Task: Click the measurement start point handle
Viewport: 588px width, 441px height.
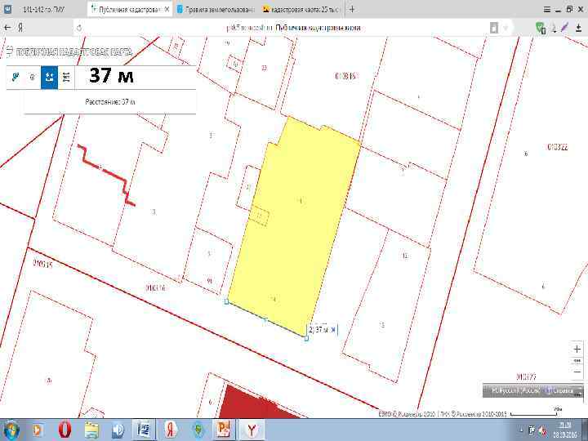Action: point(226,301)
